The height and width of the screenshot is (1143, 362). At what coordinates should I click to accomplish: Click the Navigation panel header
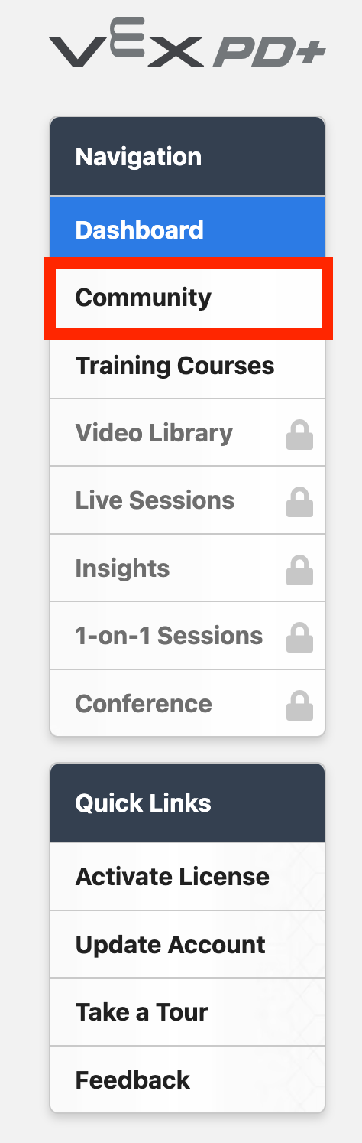pos(188,156)
